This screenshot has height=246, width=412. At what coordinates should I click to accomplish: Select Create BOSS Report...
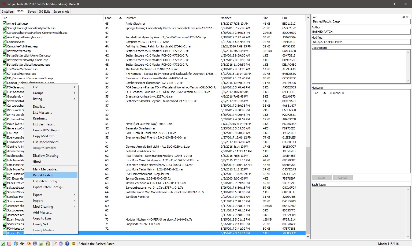tap(51, 130)
